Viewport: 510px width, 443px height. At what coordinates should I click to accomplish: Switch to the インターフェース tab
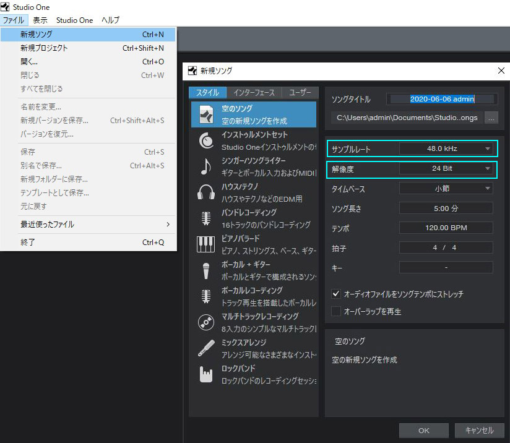[x=254, y=93]
